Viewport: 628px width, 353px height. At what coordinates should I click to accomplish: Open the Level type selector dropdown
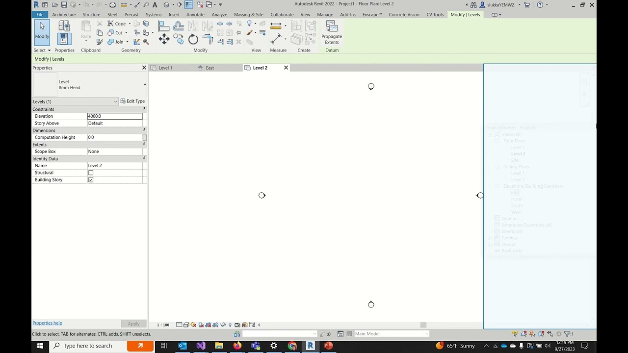(145, 84)
